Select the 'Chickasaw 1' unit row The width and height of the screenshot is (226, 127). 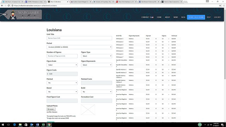click(148, 39)
